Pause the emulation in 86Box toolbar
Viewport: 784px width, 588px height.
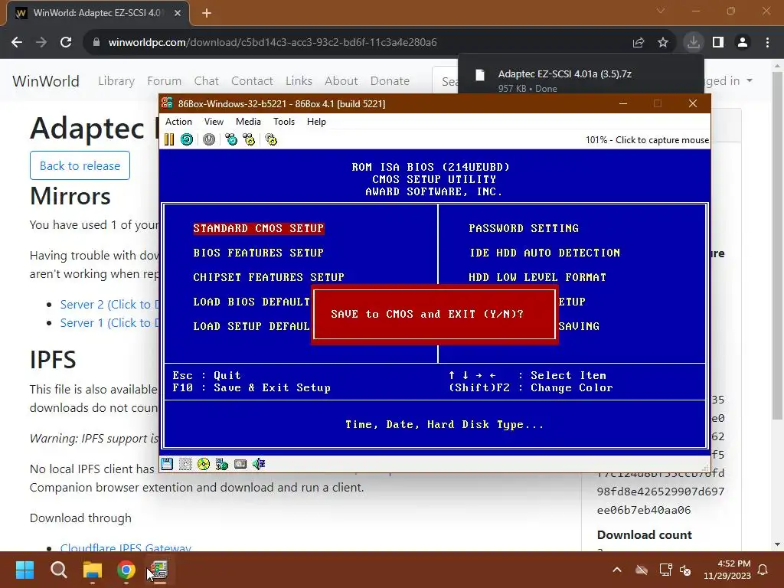[x=169, y=139]
